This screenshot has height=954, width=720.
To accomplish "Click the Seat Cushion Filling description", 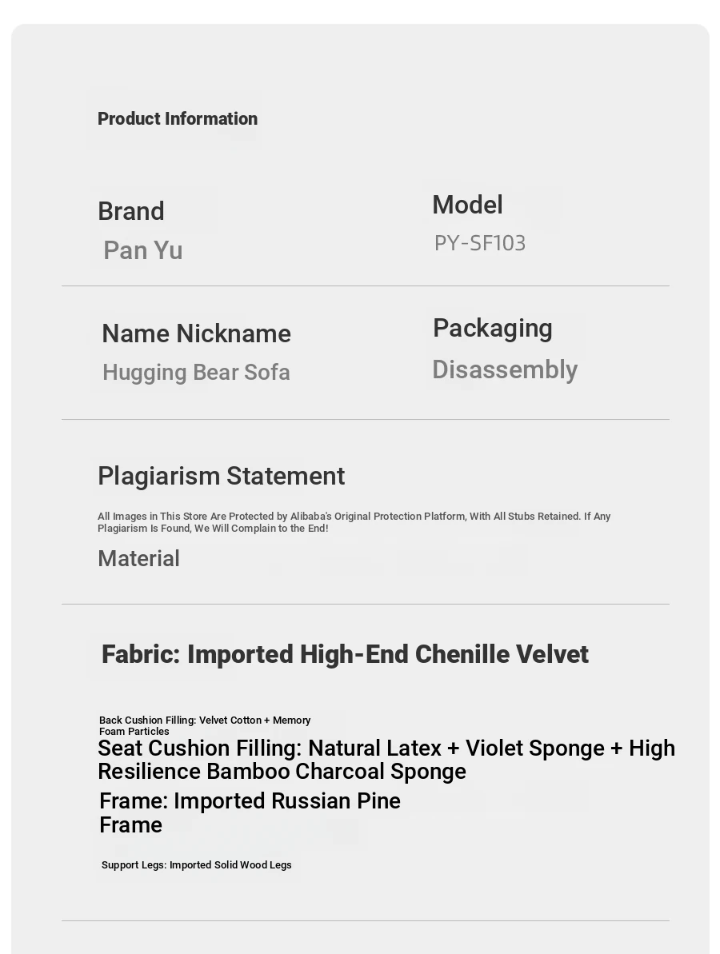I will coord(386,760).
